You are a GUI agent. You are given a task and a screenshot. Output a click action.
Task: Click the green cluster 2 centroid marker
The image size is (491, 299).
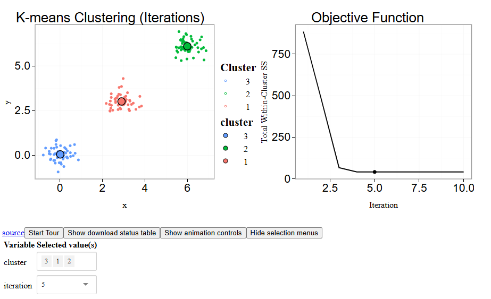pyautogui.click(x=187, y=47)
